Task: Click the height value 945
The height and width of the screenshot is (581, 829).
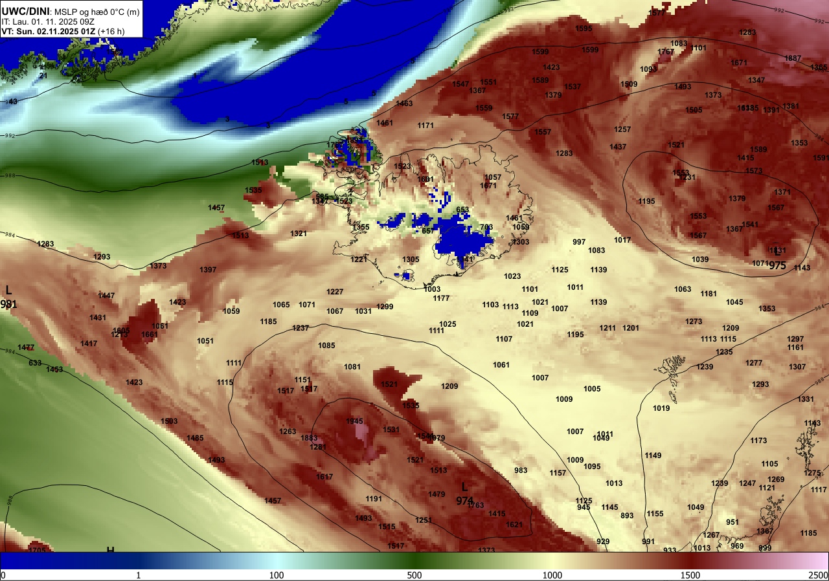Action: (584, 507)
